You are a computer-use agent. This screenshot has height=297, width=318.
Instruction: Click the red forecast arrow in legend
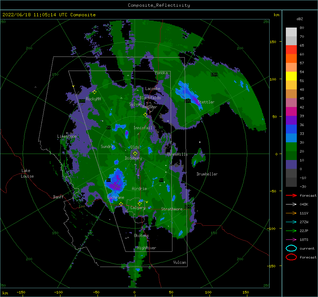coord(291,195)
